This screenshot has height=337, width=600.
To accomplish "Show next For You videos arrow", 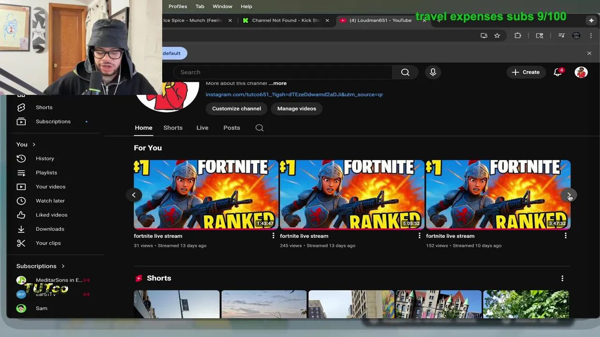I will (569, 195).
